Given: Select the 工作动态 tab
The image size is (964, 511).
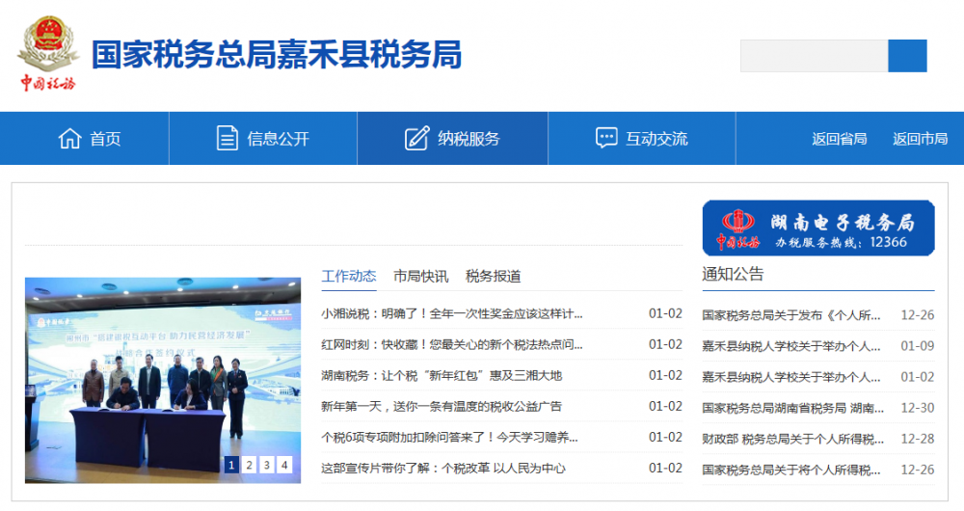Looking at the screenshot, I should pos(349,276).
